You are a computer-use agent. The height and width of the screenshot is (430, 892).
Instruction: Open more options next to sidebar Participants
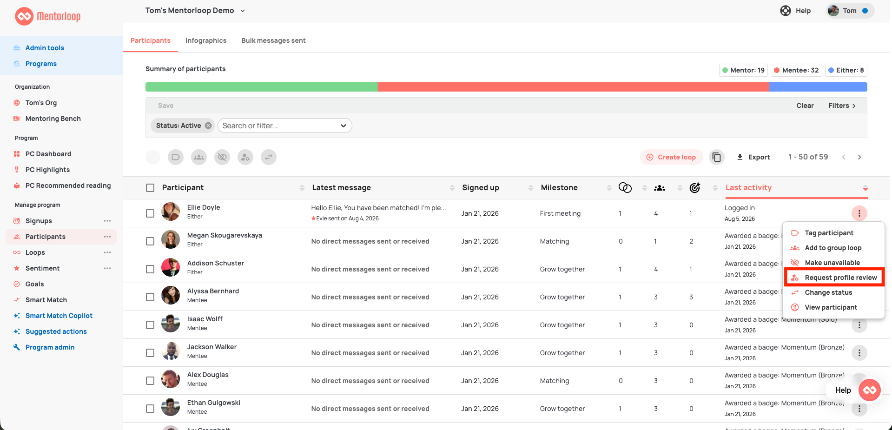coord(107,237)
